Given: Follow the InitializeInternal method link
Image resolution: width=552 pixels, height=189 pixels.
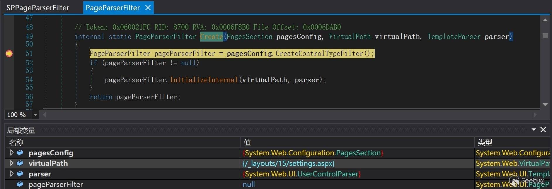Looking at the screenshot, I should tap(204, 80).
